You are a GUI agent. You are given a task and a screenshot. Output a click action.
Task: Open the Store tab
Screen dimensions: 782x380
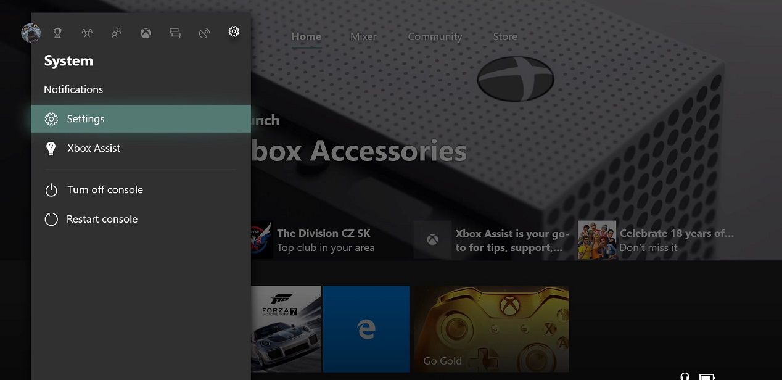coord(505,37)
